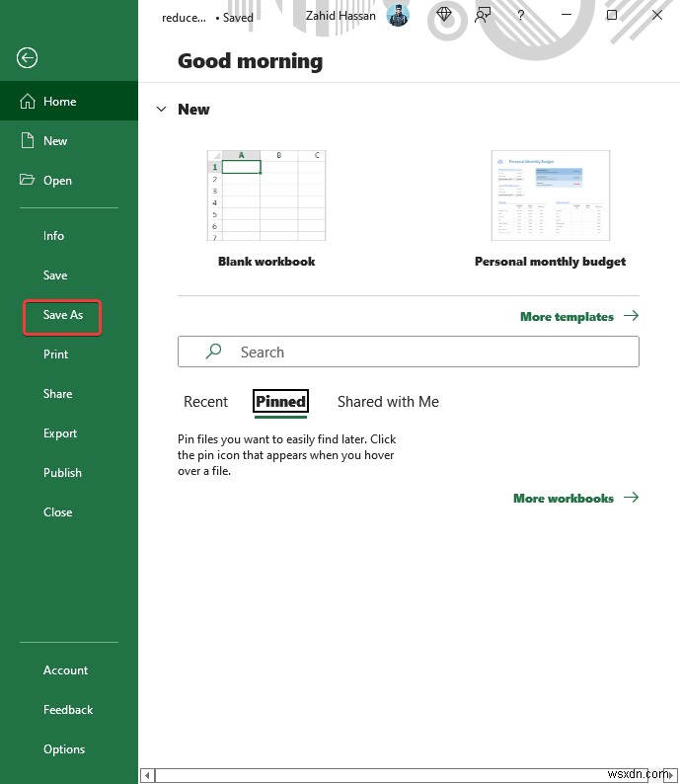Click the New document icon

27,141
